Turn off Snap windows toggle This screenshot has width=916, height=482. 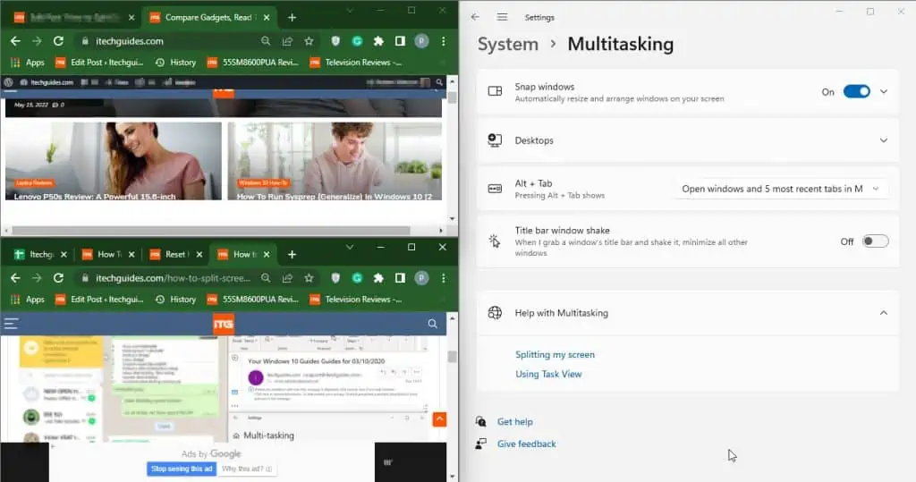856,92
